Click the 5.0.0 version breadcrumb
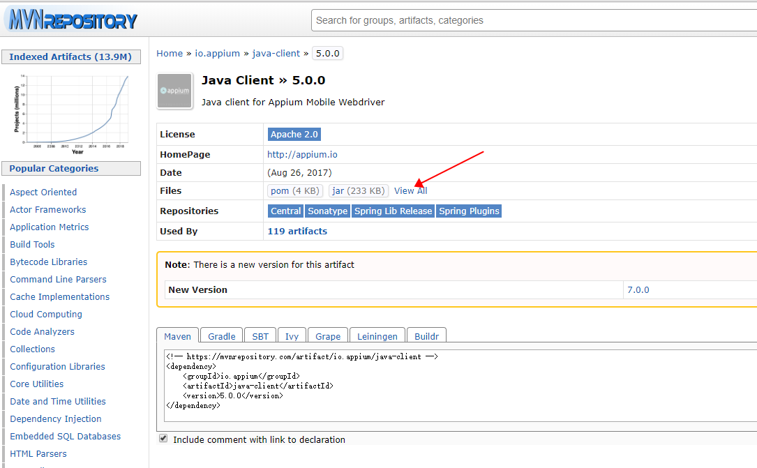Screen dimensions: 757x468 coord(327,53)
